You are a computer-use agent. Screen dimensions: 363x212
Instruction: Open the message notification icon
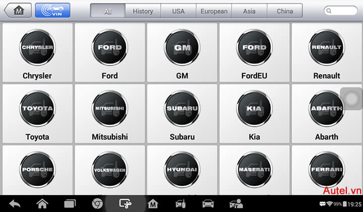click(323, 204)
